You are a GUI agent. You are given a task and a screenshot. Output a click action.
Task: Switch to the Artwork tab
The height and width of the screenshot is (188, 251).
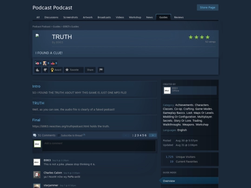click(88, 17)
